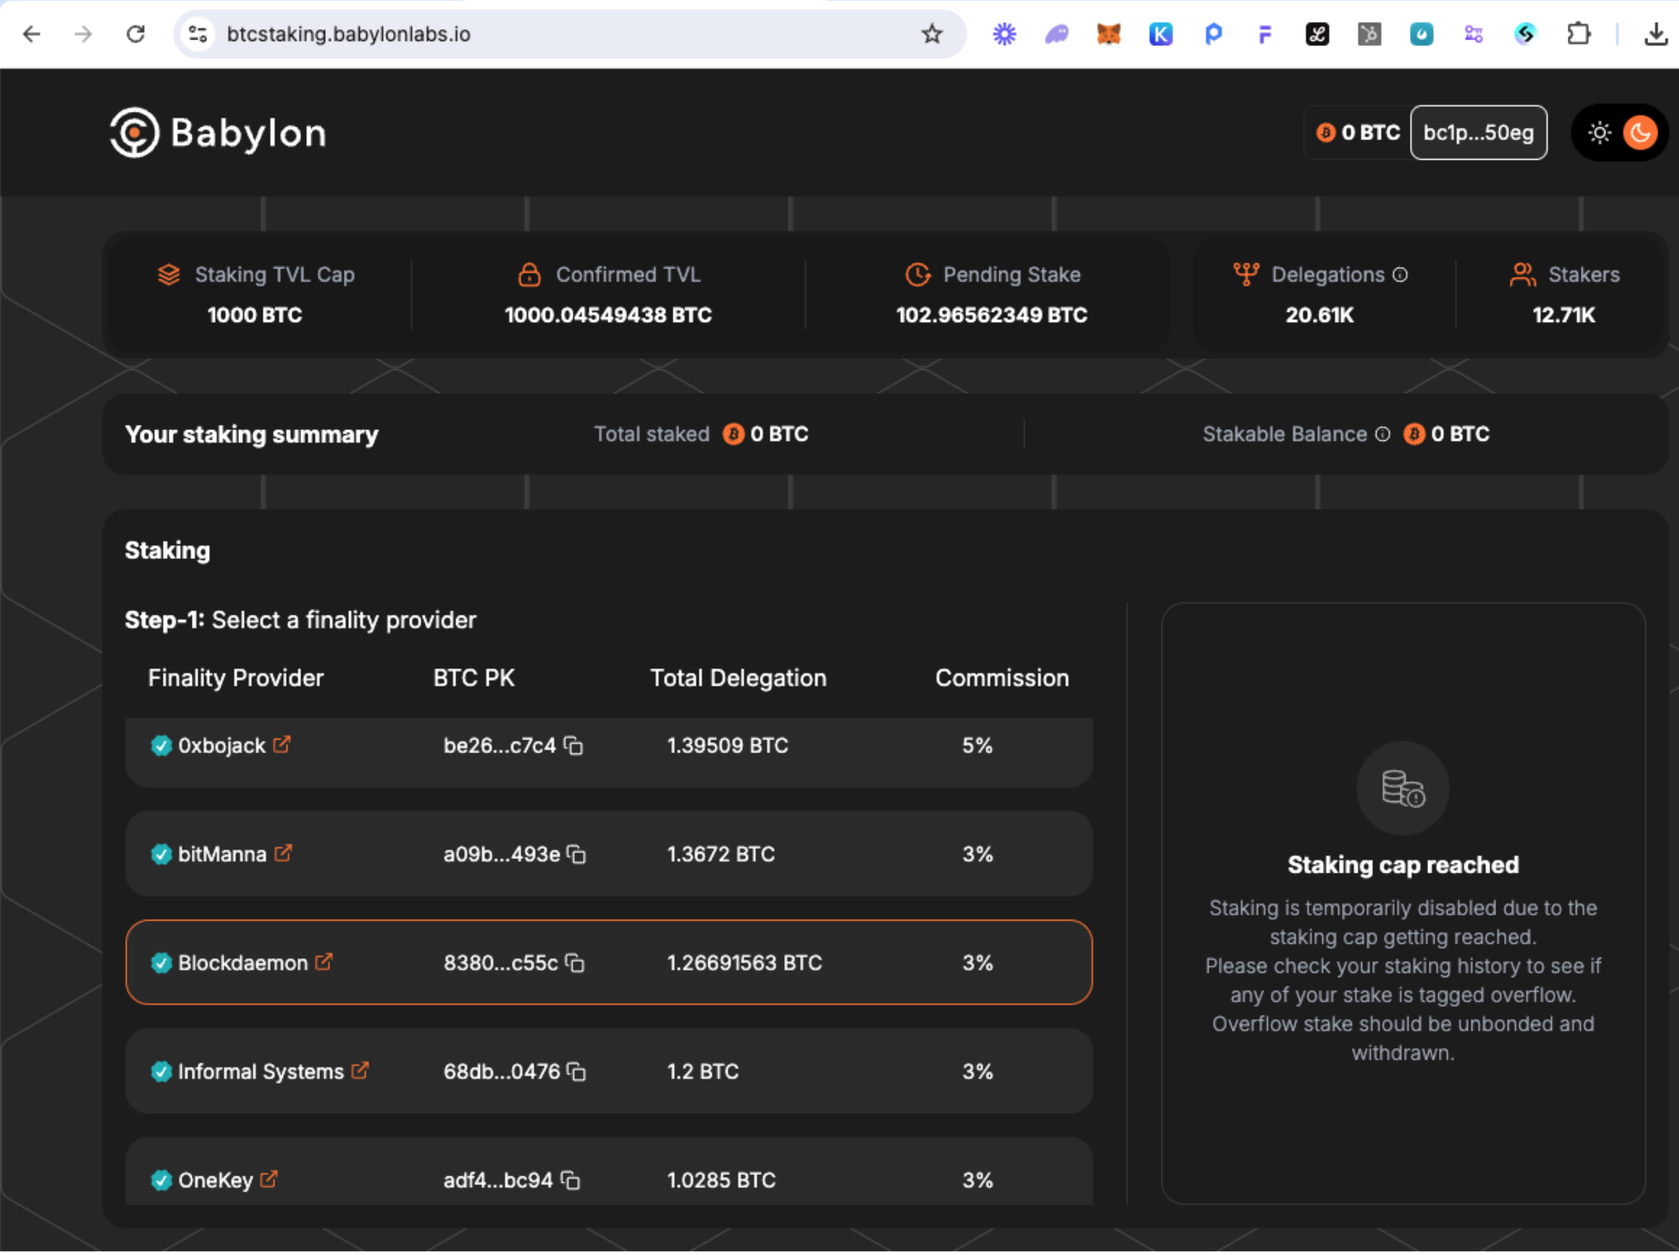The height and width of the screenshot is (1255, 1679).
Task: Click the Commission column header
Action: coord(1002,678)
